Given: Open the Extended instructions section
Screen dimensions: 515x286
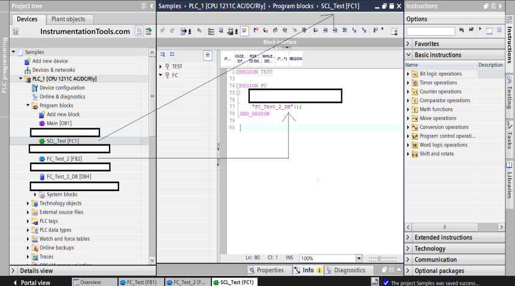Looking at the screenshot, I should click(x=455, y=237).
